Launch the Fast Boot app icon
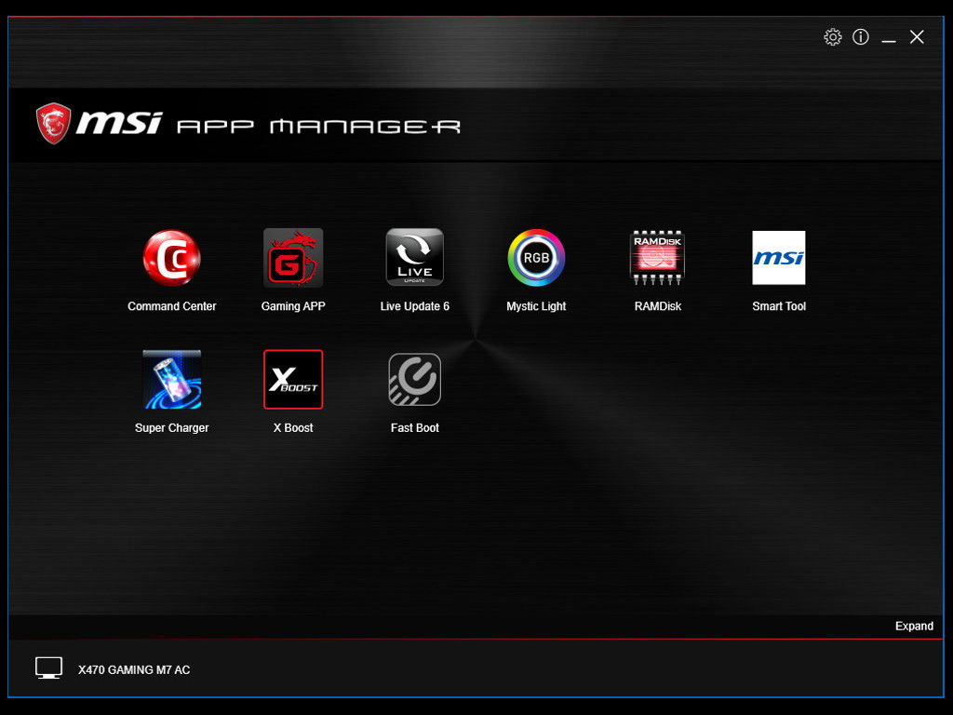 click(414, 379)
